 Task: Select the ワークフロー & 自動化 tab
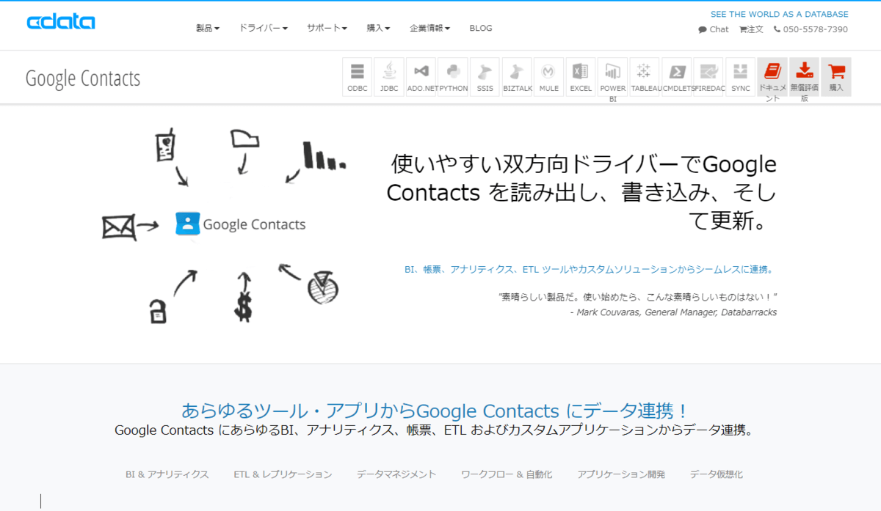(x=507, y=474)
